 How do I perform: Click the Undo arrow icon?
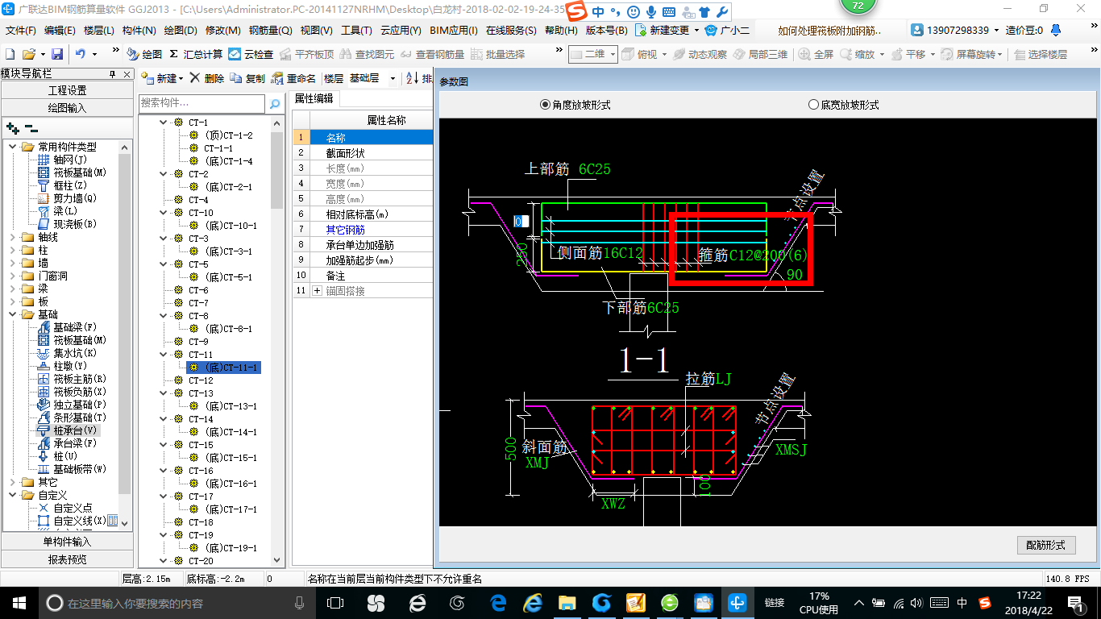point(81,54)
